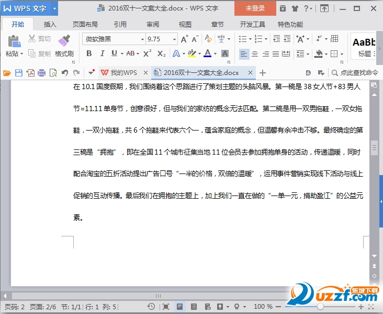Increase paragraph indent
The width and height of the screenshot is (383, 314).
tap(287, 39)
